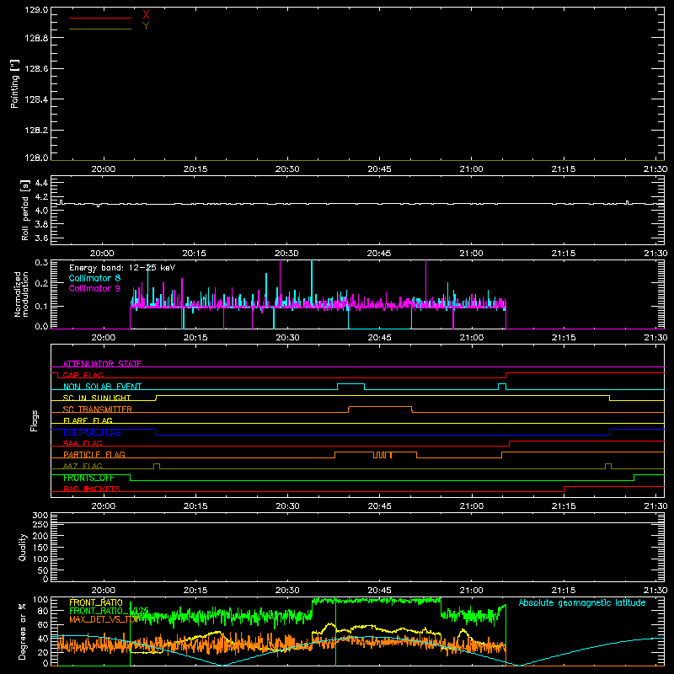This screenshot has width=674, height=674.
Task: Click the 80 value on Degrees axis
Action: click(43, 611)
